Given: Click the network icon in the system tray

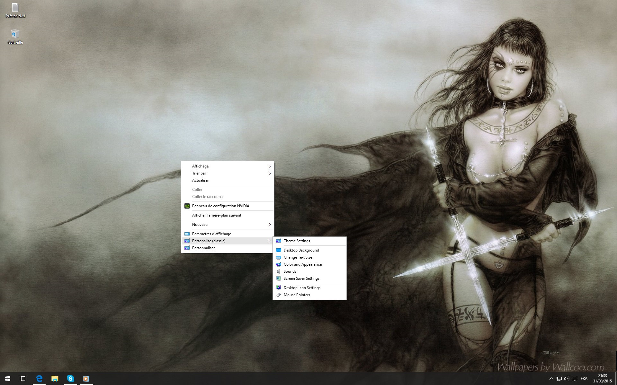Looking at the screenshot, I should click(x=559, y=379).
